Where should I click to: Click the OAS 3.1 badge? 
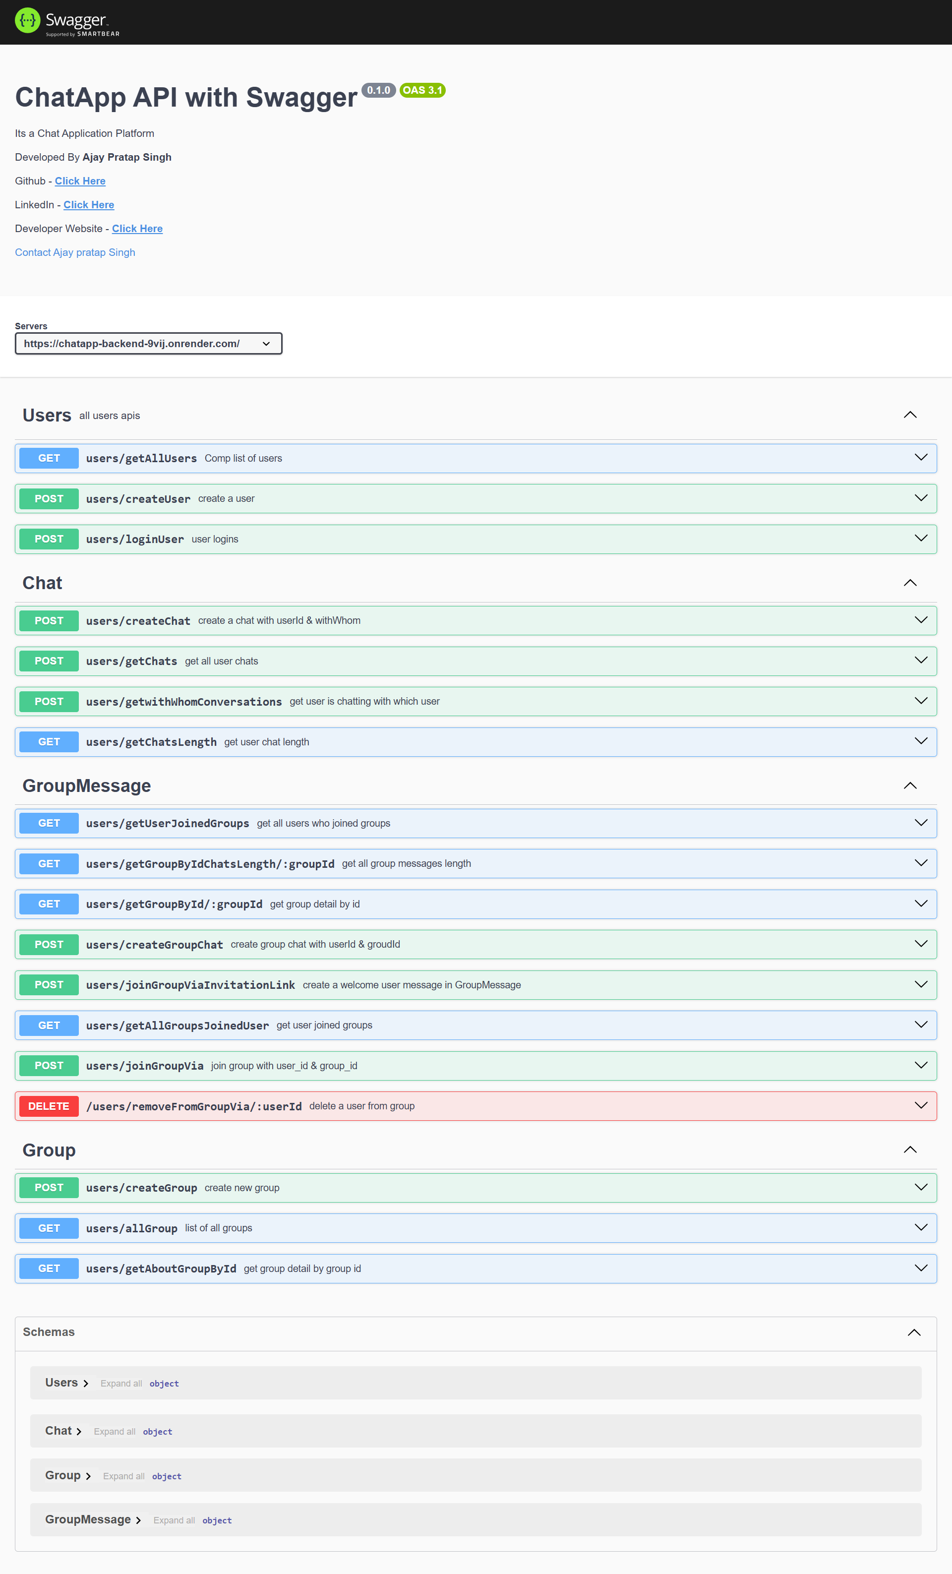point(422,90)
